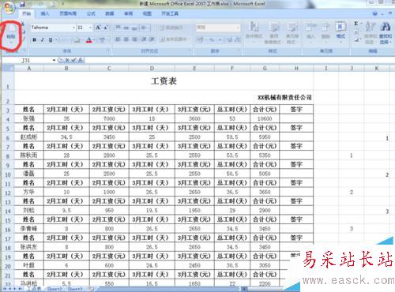The width and height of the screenshot is (395, 292).
Task: Open the font color dropdown arrow
Action: (x=94, y=40)
